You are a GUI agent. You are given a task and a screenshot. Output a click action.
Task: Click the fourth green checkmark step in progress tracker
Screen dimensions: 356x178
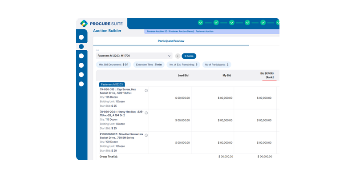(247, 23)
